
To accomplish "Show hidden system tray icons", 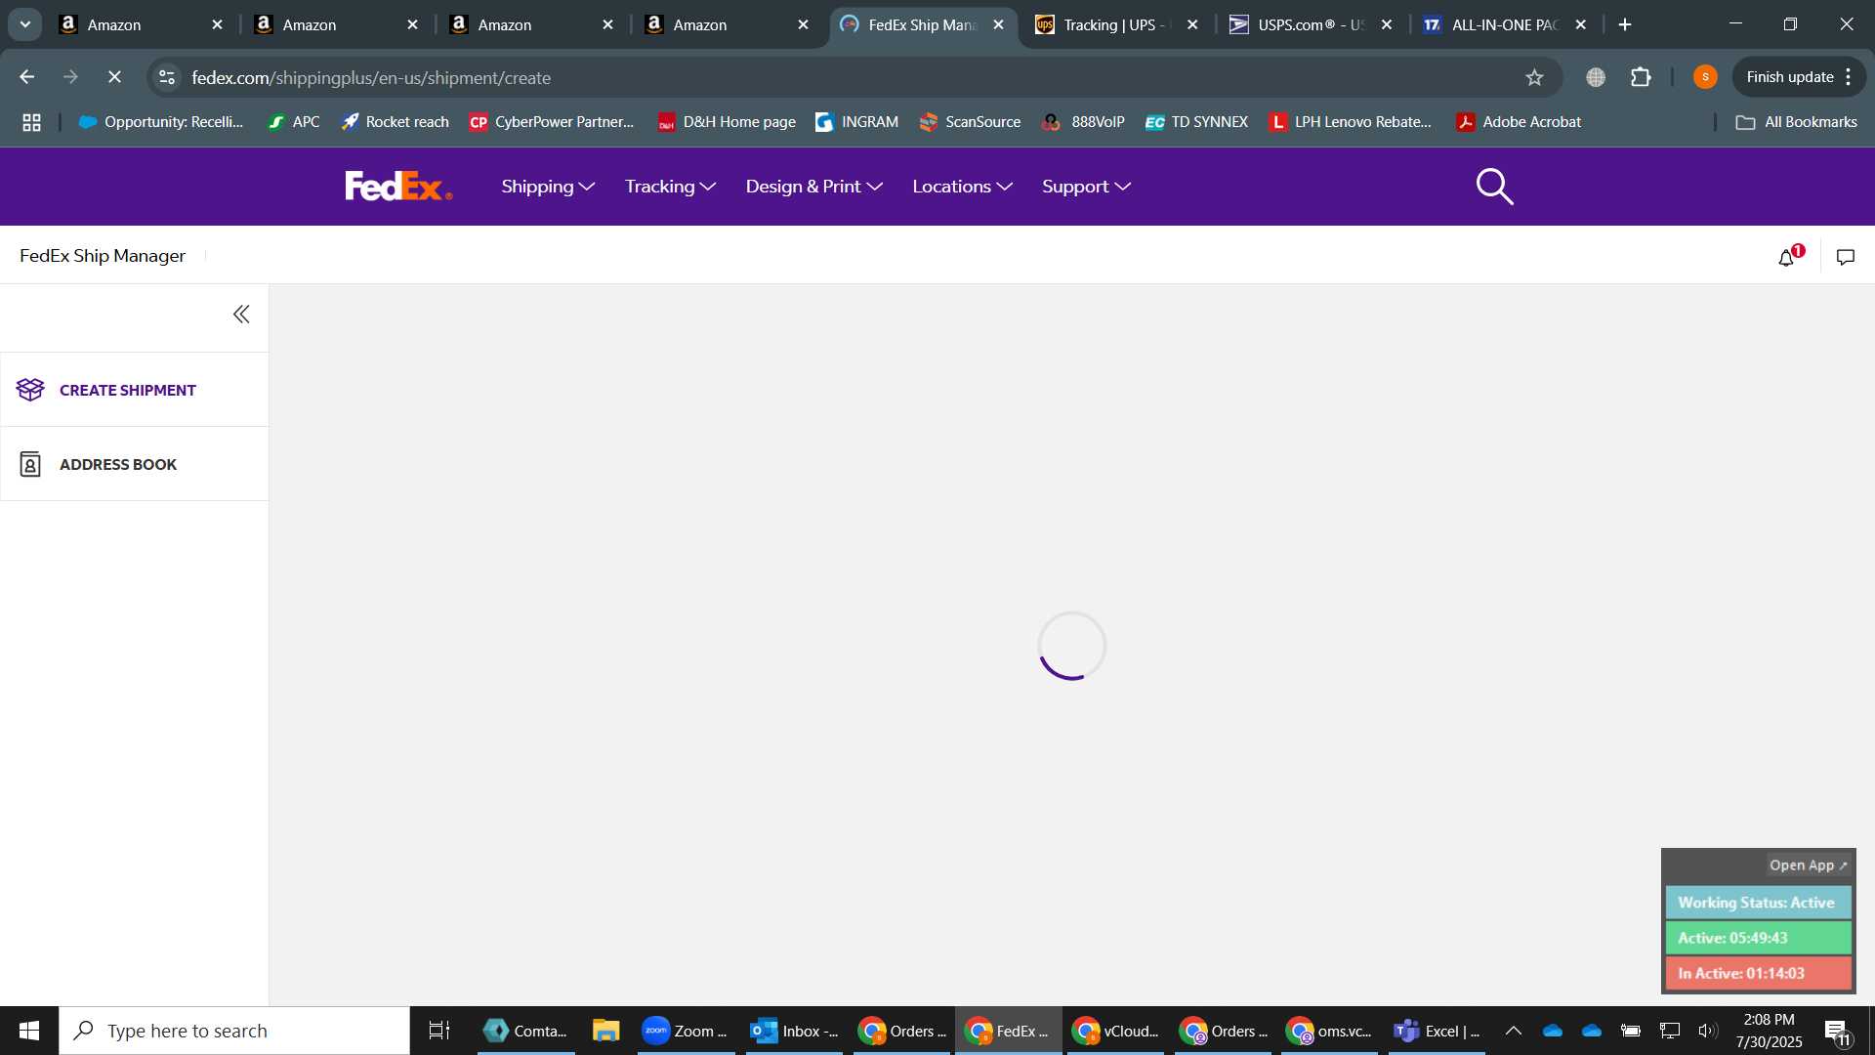I will pos(1513,1031).
